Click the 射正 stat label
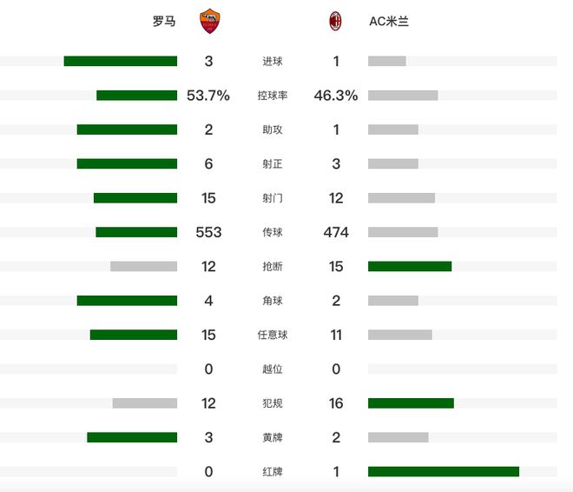The height and width of the screenshot is (492, 573). [273, 164]
